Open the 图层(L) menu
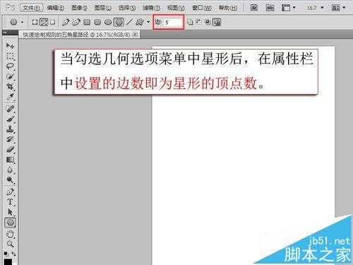Screen dimensions: 353x265 [x=103, y=8]
